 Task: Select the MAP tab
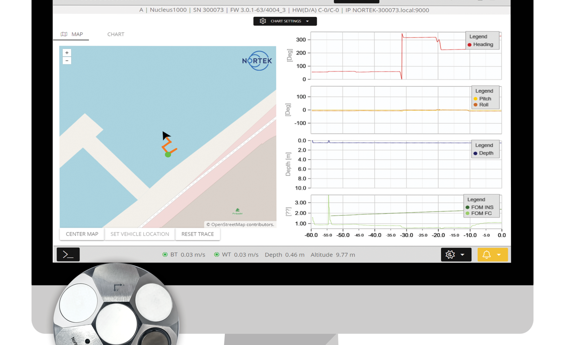click(x=77, y=34)
